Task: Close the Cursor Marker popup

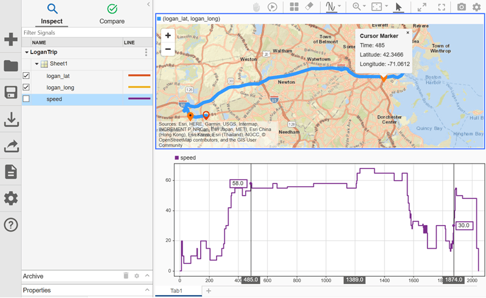Action: tap(408, 32)
